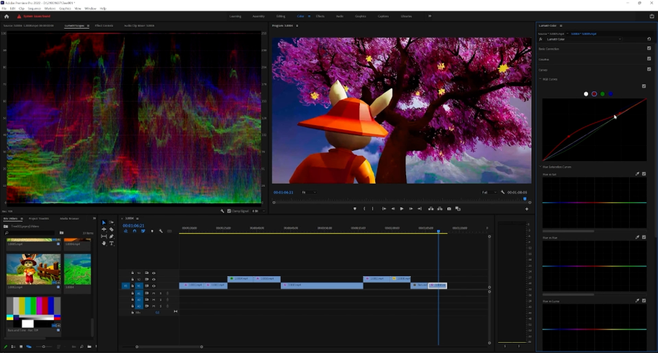Collapse the RGB Curves section
658x353 pixels.
[x=540, y=79]
